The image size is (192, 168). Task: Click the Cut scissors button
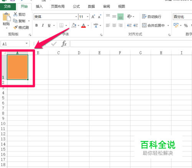coord(19,14)
